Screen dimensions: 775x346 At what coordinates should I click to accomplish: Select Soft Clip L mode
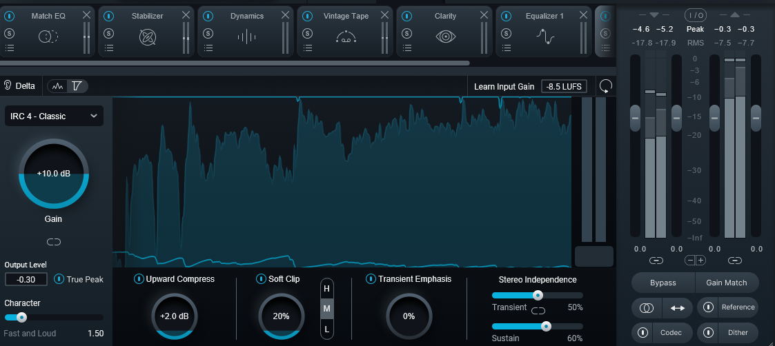(x=326, y=329)
